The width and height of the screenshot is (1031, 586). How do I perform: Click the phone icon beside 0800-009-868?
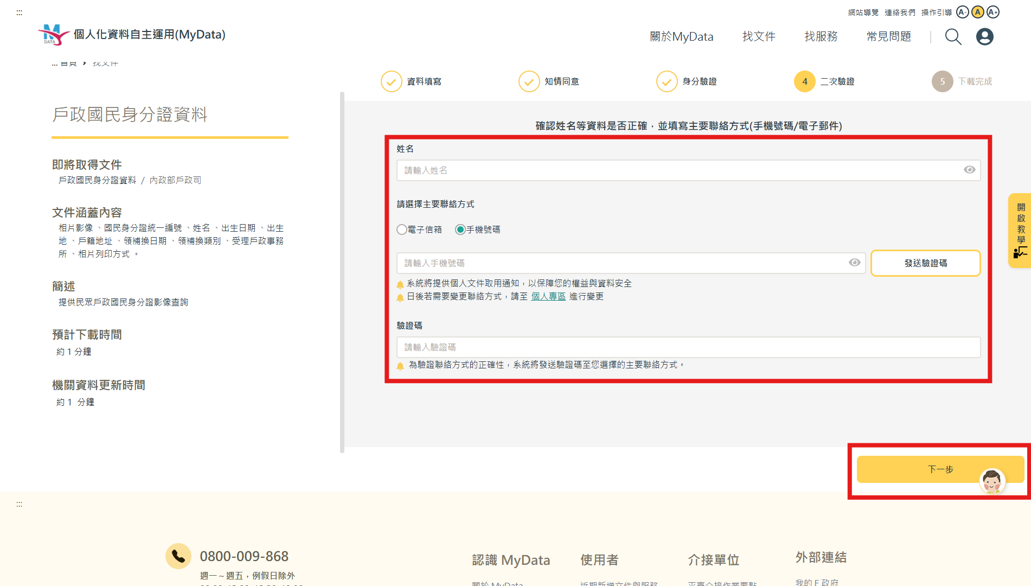pyautogui.click(x=178, y=556)
